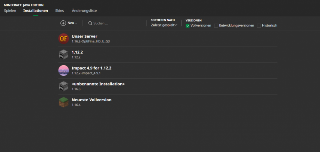The image size is (320, 152).
Task: Enable the Entwicklungsversionen checkbox
Action: [x=216, y=25]
